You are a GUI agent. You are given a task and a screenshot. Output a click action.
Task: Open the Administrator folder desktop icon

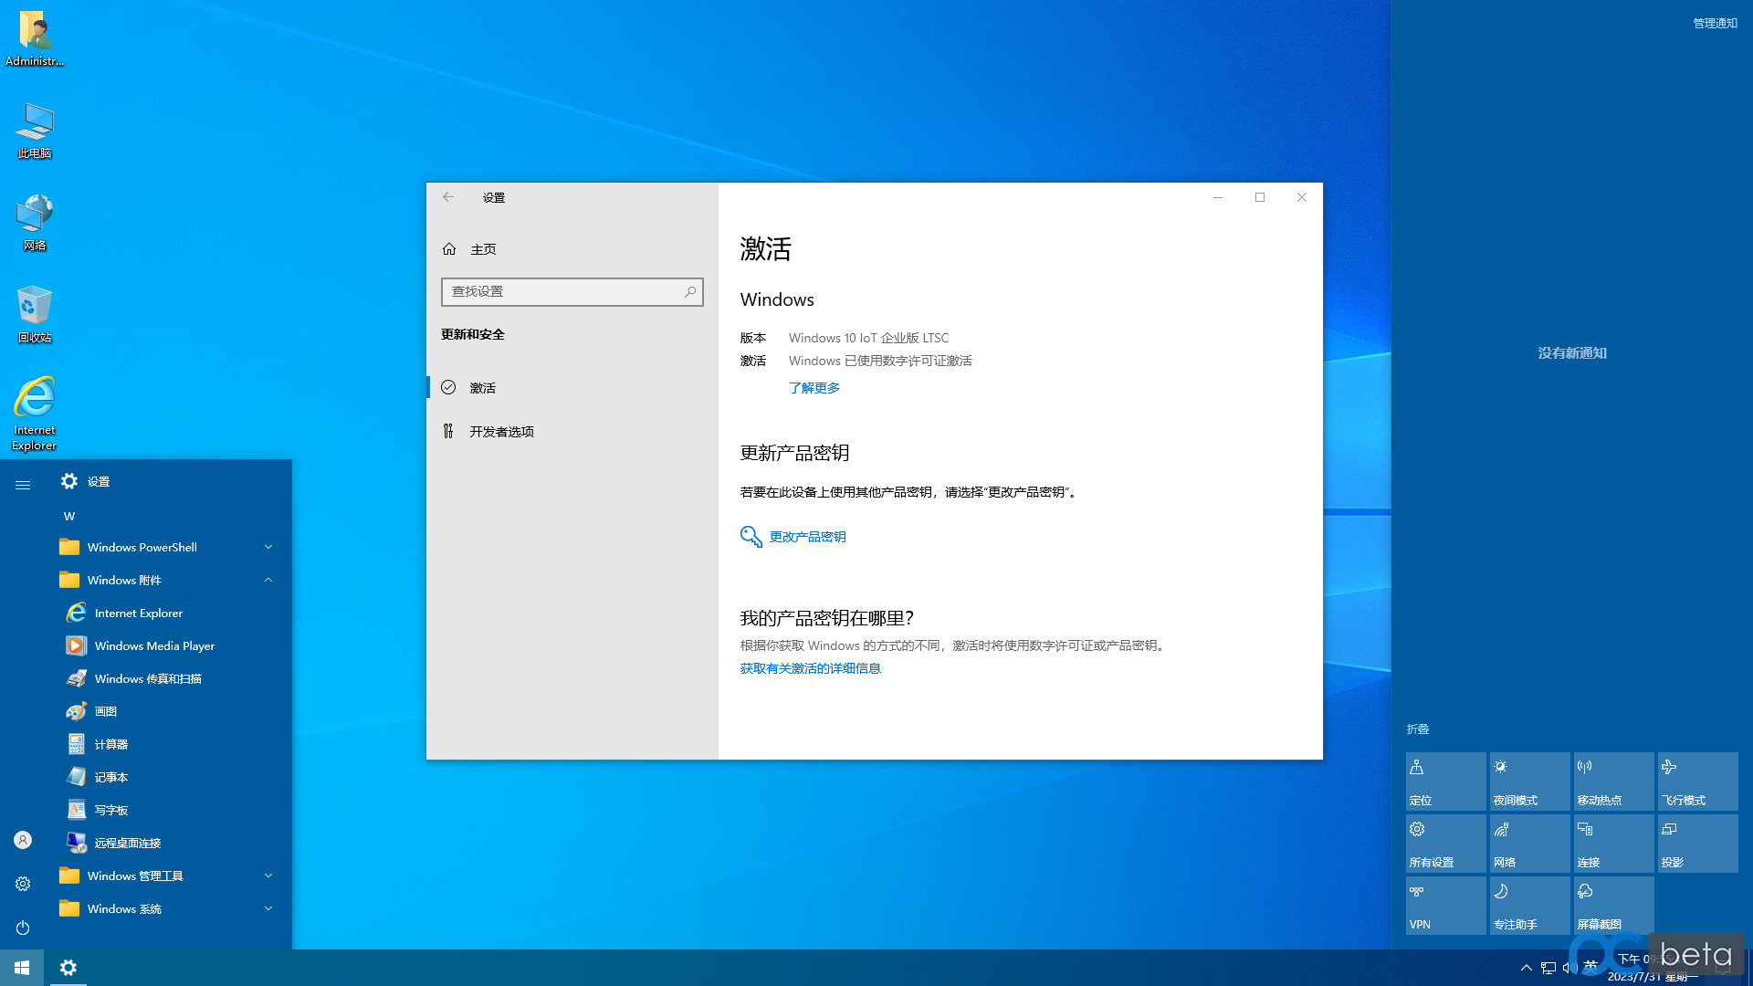pos(35,38)
